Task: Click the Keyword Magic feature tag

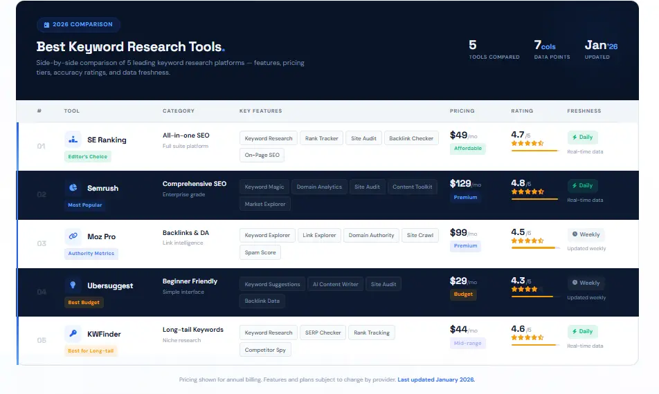Action: 264,187
